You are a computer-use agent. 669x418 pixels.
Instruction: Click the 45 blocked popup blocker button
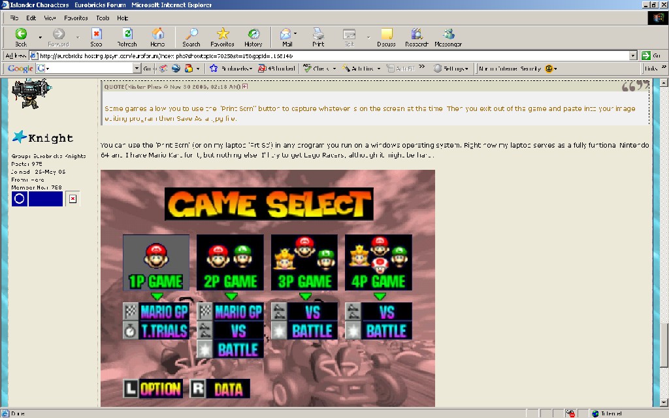(x=276, y=68)
